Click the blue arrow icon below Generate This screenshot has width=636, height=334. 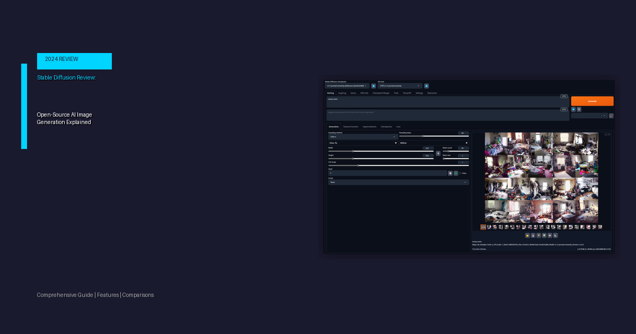tap(573, 109)
